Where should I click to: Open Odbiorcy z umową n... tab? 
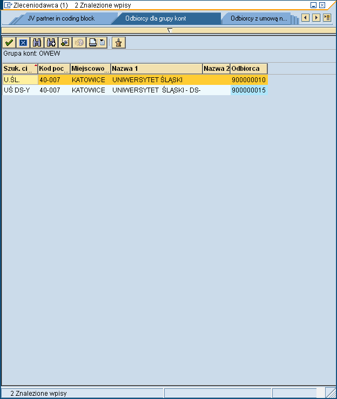tap(259, 18)
